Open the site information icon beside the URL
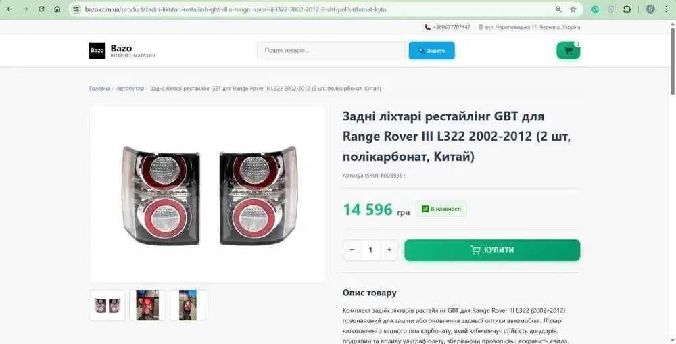 (76, 9)
